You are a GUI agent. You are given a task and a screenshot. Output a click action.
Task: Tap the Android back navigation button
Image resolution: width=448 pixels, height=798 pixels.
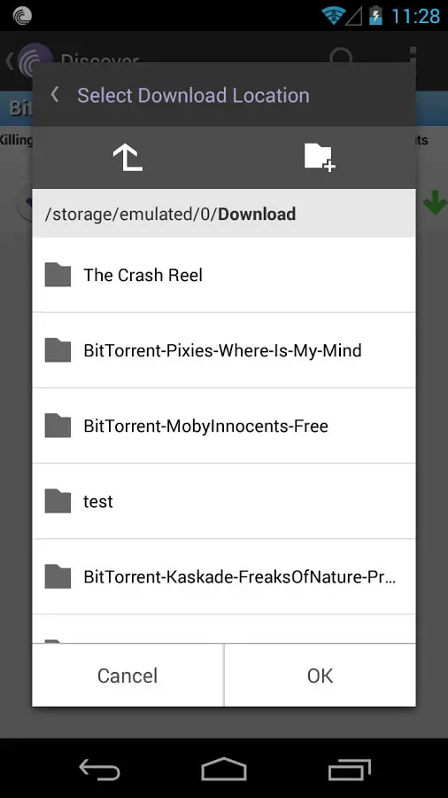99,769
